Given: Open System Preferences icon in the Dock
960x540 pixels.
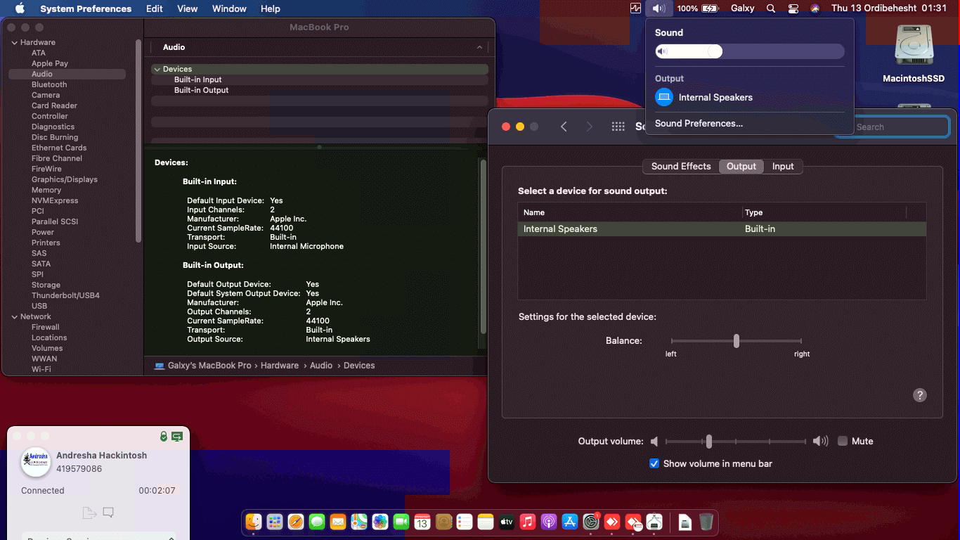Looking at the screenshot, I should click(x=591, y=522).
